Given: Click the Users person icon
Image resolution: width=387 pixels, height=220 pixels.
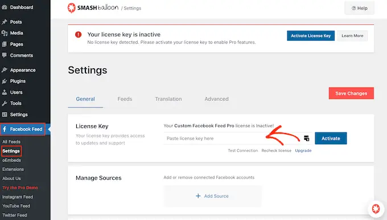Looking at the screenshot, I should tap(4, 92).
